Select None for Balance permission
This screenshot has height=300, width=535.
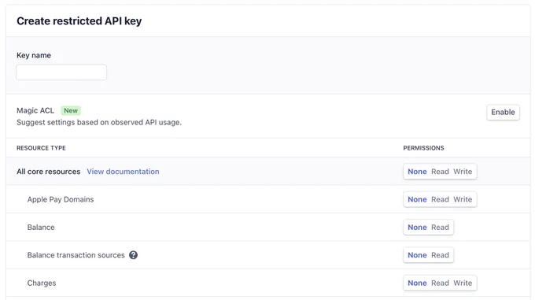pyautogui.click(x=417, y=228)
